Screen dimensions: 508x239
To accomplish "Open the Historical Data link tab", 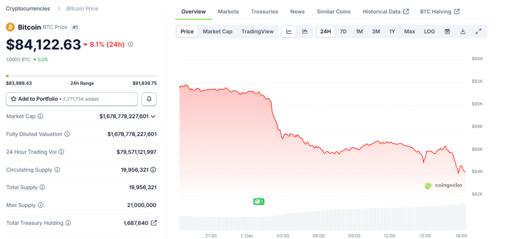I will coord(385,12).
